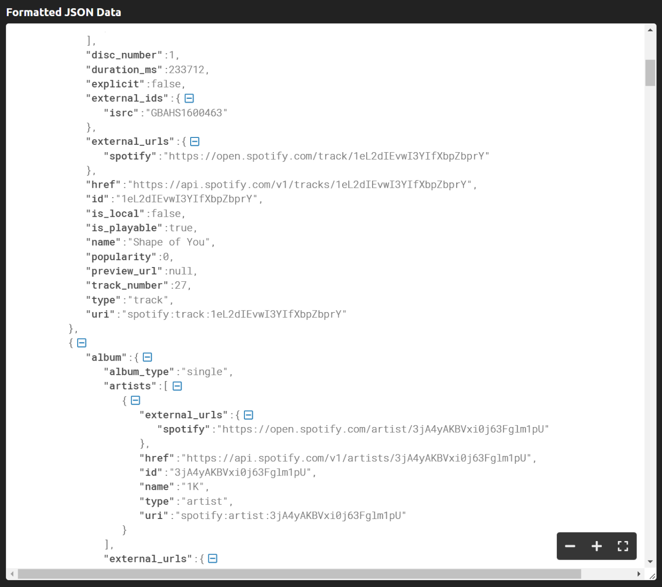Image resolution: width=662 pixels, height=587 pixels.
Task: Click the open.spotify.com artist URL
Action: tap(383, 429)
